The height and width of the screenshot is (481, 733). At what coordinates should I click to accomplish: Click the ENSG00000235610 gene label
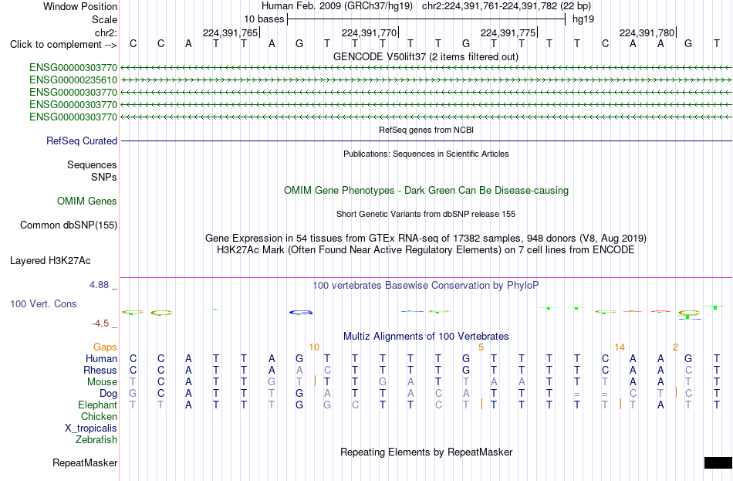[73, 80]
